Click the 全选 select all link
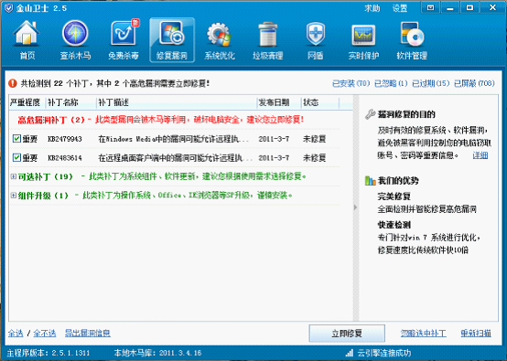The height and width of the screenshot is (361, 507). tap(16, 334)
